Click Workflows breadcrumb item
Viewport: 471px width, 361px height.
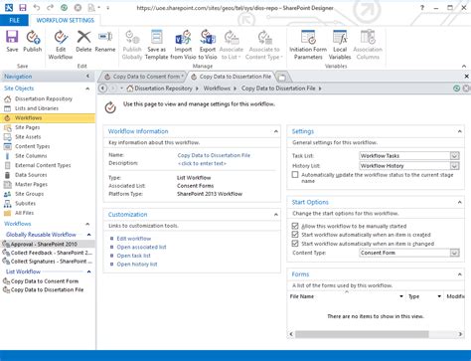[217, 89]
